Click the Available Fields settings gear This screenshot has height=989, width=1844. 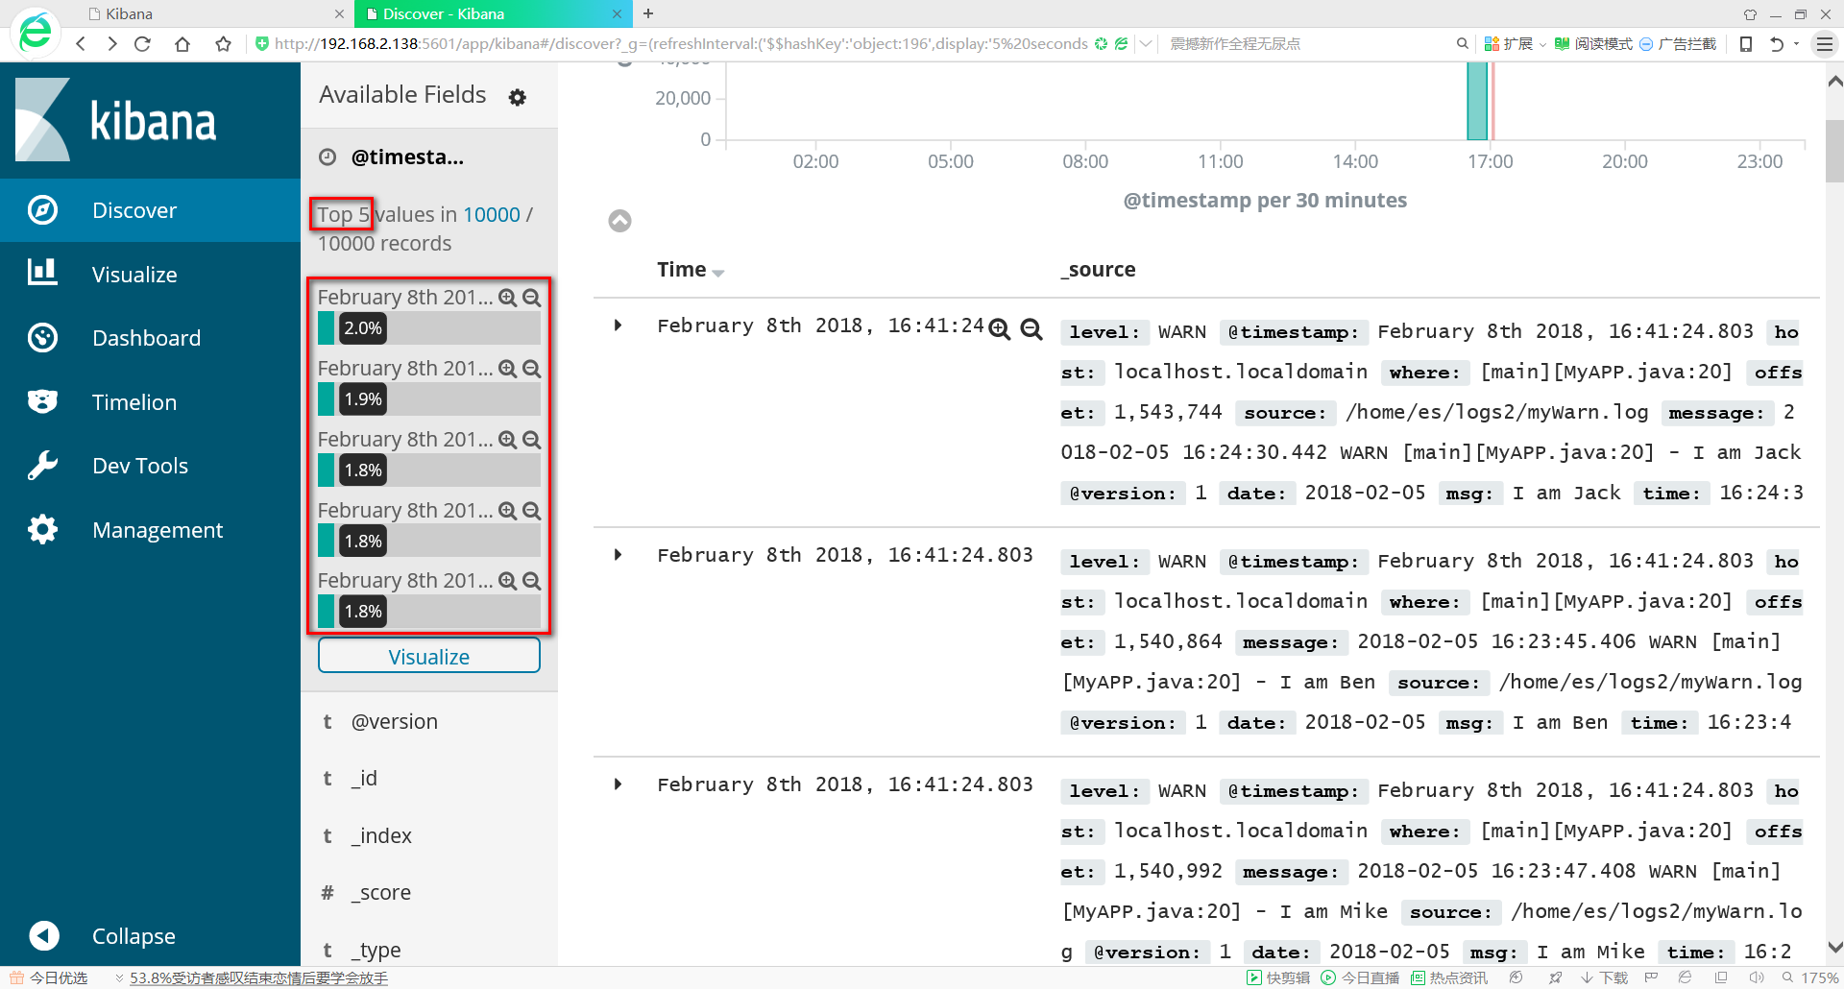pos(518,97)
